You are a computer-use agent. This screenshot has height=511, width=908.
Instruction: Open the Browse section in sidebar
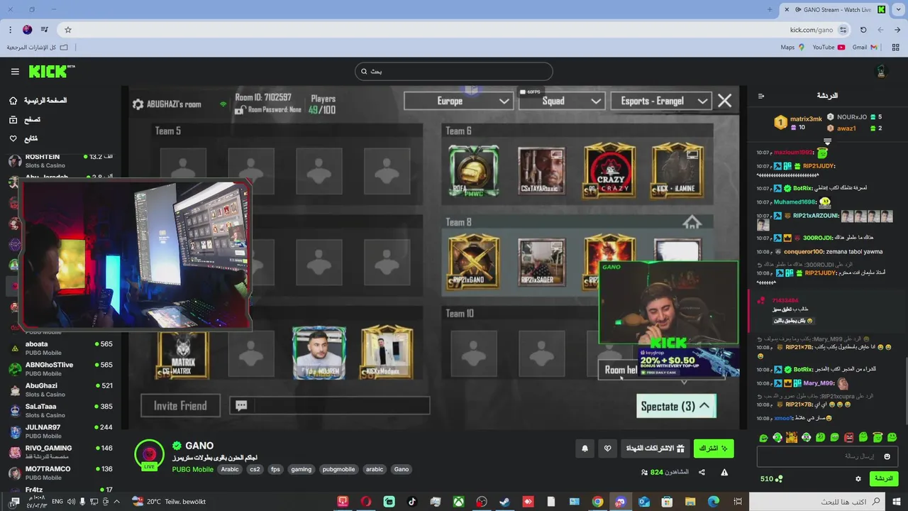pyautogui.click(x=25, y=120)
